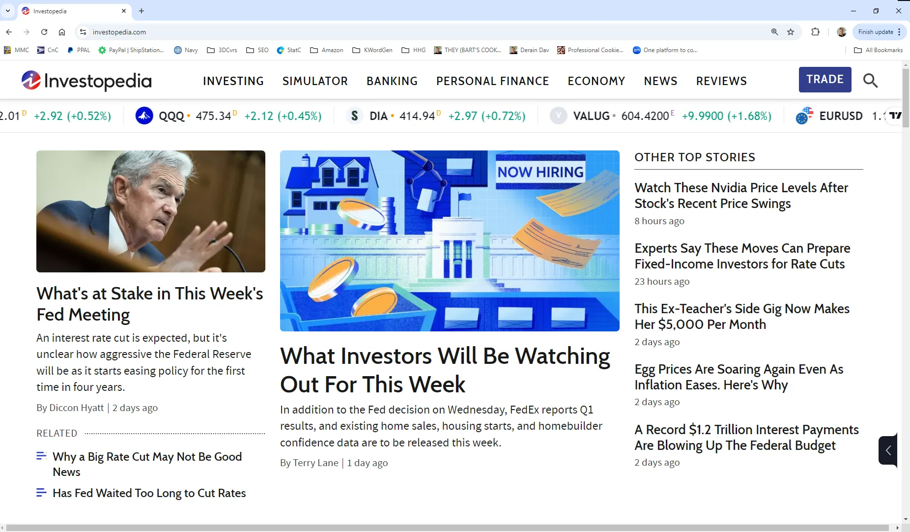This screenshot has width=910, height=532.
Task: Open the PERSONAL FINANCE menu
Action: (x=493, y=81)
